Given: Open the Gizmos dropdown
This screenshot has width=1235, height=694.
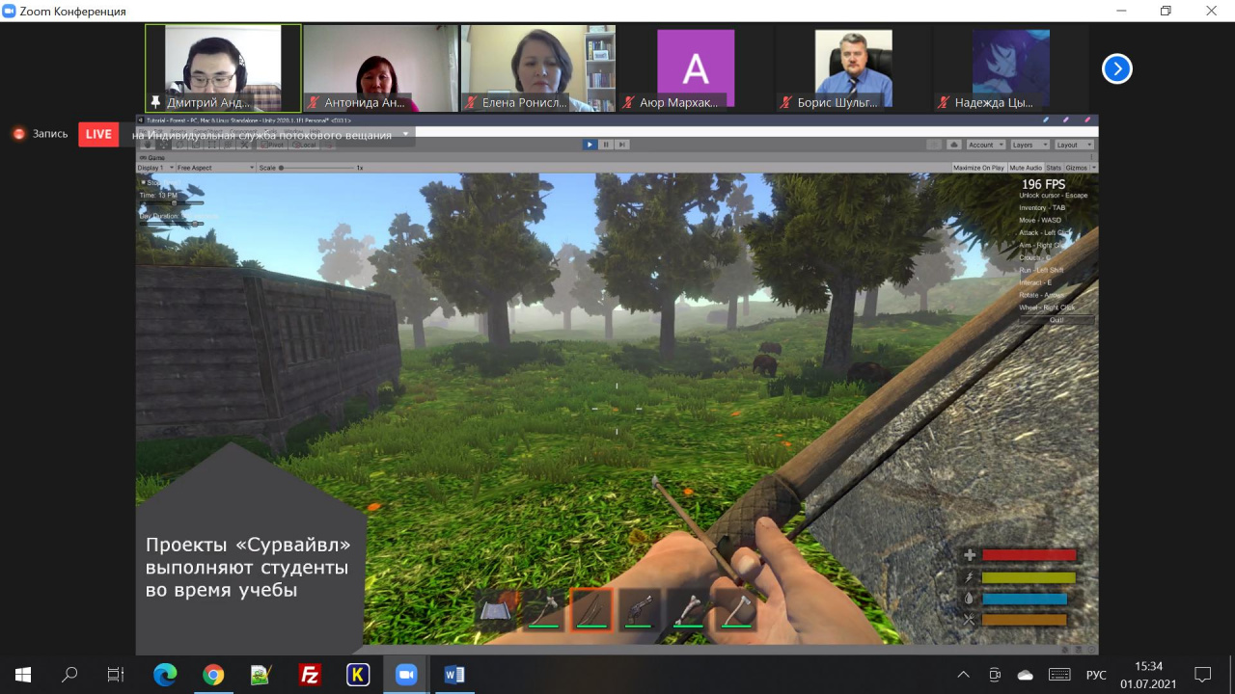Looking at the screenshot, I should click(x=1080, y=168).
